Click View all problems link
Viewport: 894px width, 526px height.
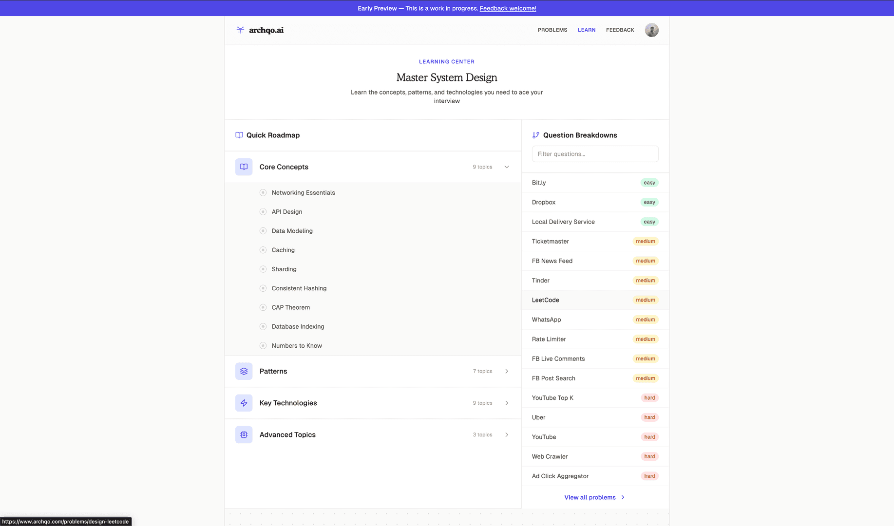click(590, 497)
